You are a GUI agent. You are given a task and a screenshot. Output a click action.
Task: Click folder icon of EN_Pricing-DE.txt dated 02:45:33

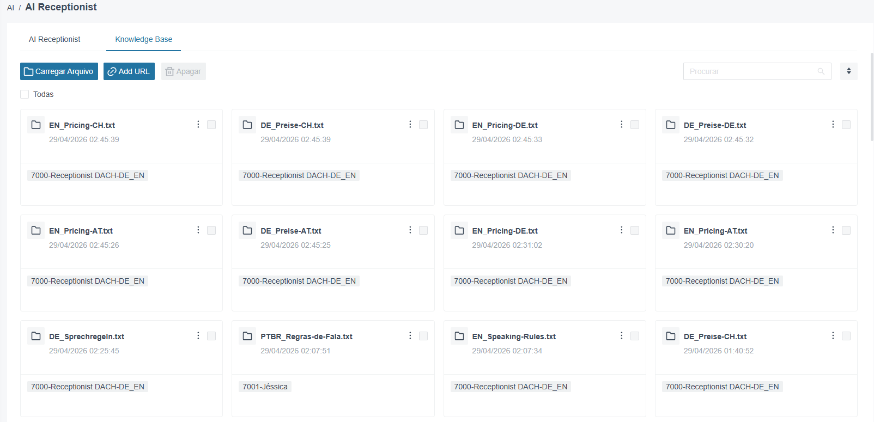459,125
